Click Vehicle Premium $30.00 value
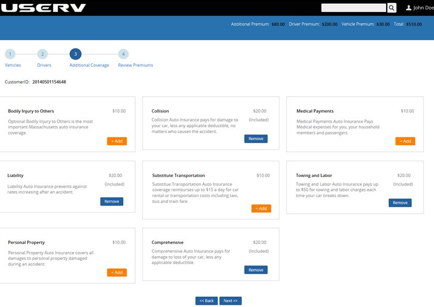The height and width of the screenshot is (307, 434). [383, 24]
